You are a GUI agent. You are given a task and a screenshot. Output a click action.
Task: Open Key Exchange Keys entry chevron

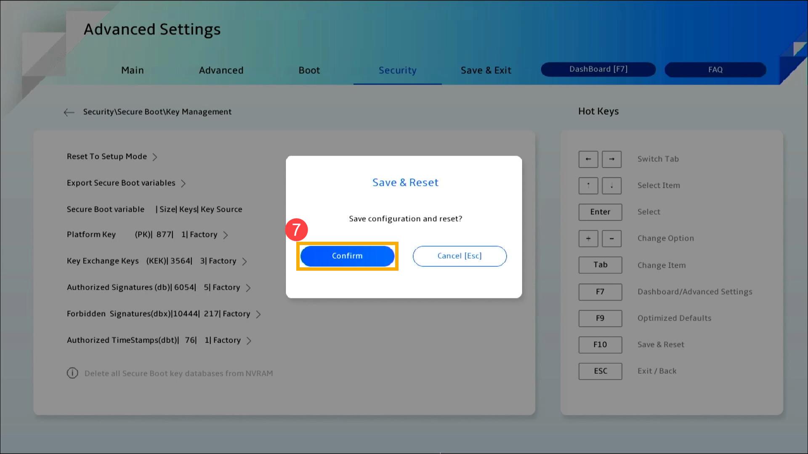pyautogui.click(x=245, y=261)
